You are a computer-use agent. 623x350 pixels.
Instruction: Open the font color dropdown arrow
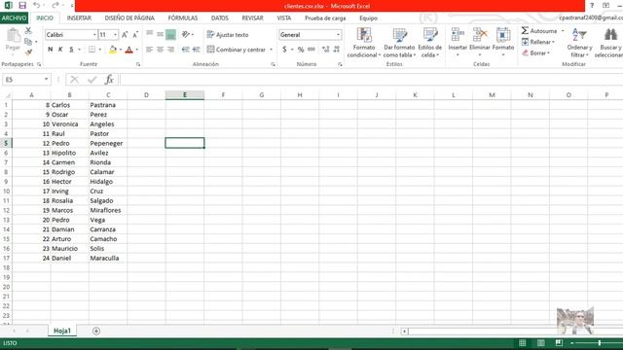(x=136, y=50)
